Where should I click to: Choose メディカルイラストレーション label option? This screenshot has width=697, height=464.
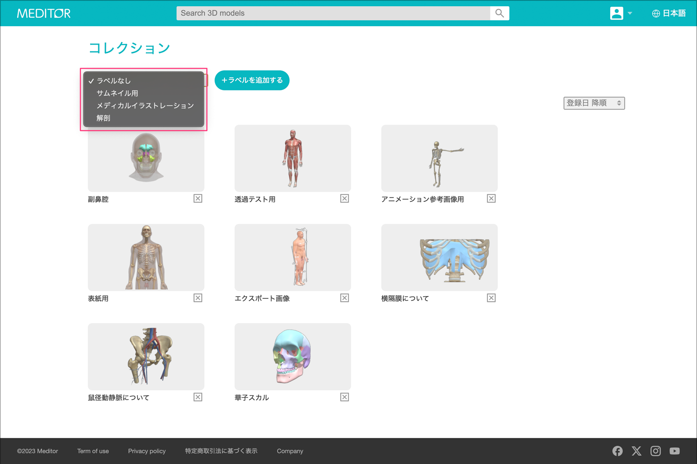tap(145, 106)
